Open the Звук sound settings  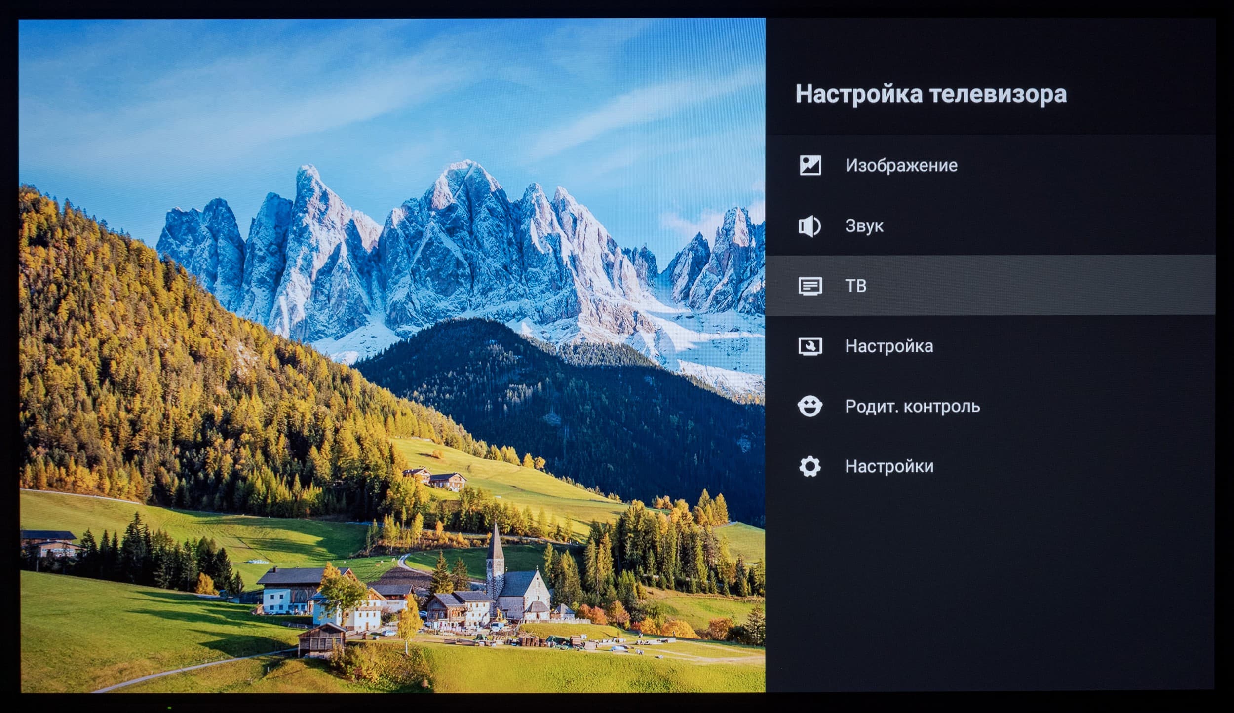(864, 226)
